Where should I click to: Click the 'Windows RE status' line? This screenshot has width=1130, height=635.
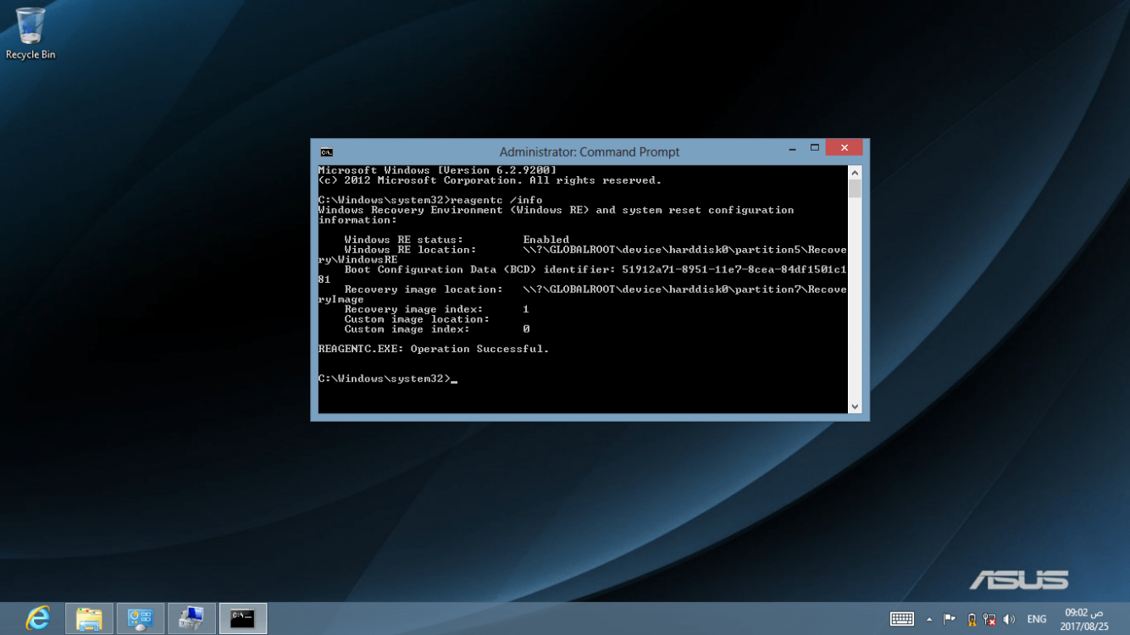click(x=457, y=240)
